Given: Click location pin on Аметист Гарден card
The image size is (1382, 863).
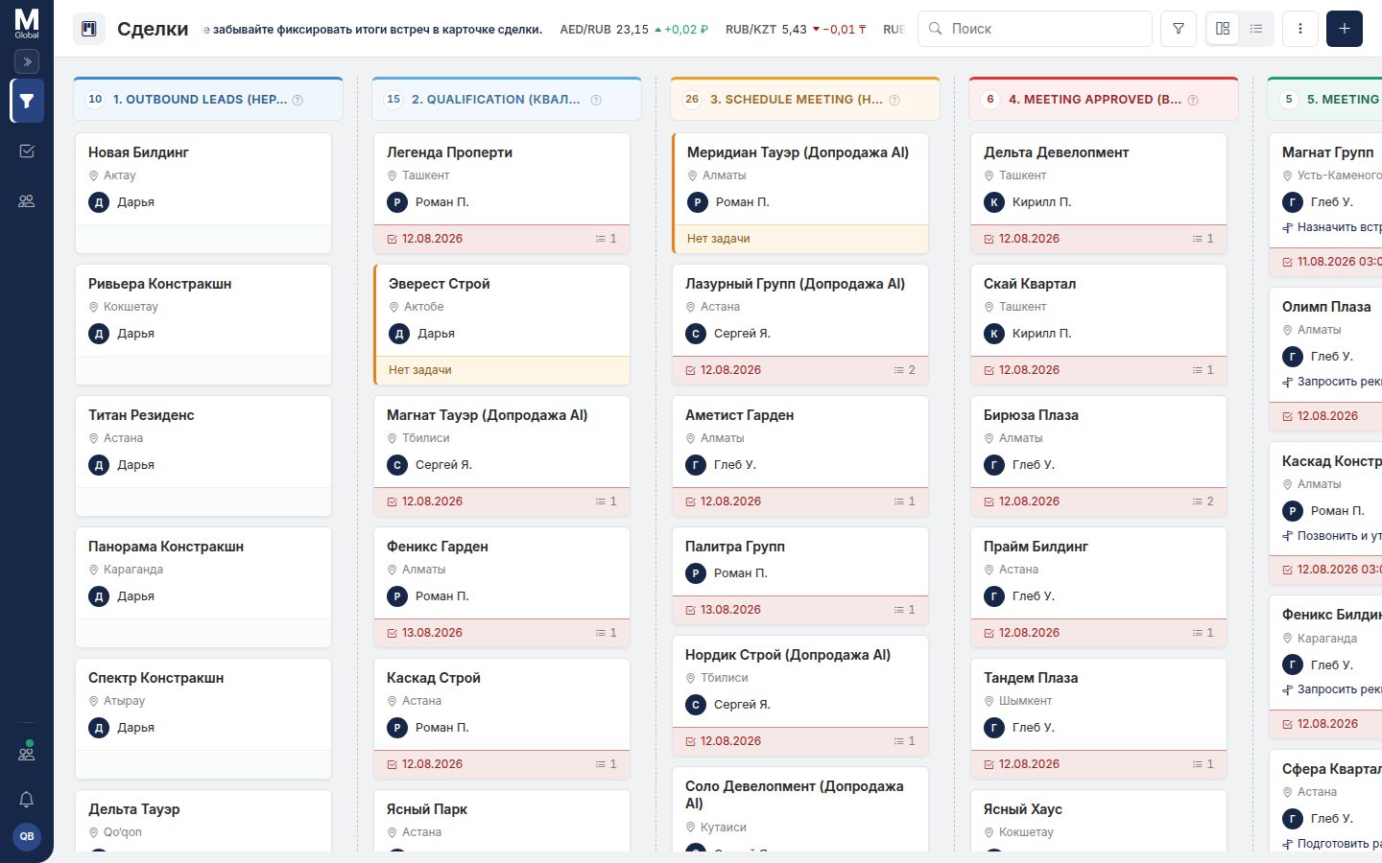Looking at the screenshot, I should pos(691,438).
